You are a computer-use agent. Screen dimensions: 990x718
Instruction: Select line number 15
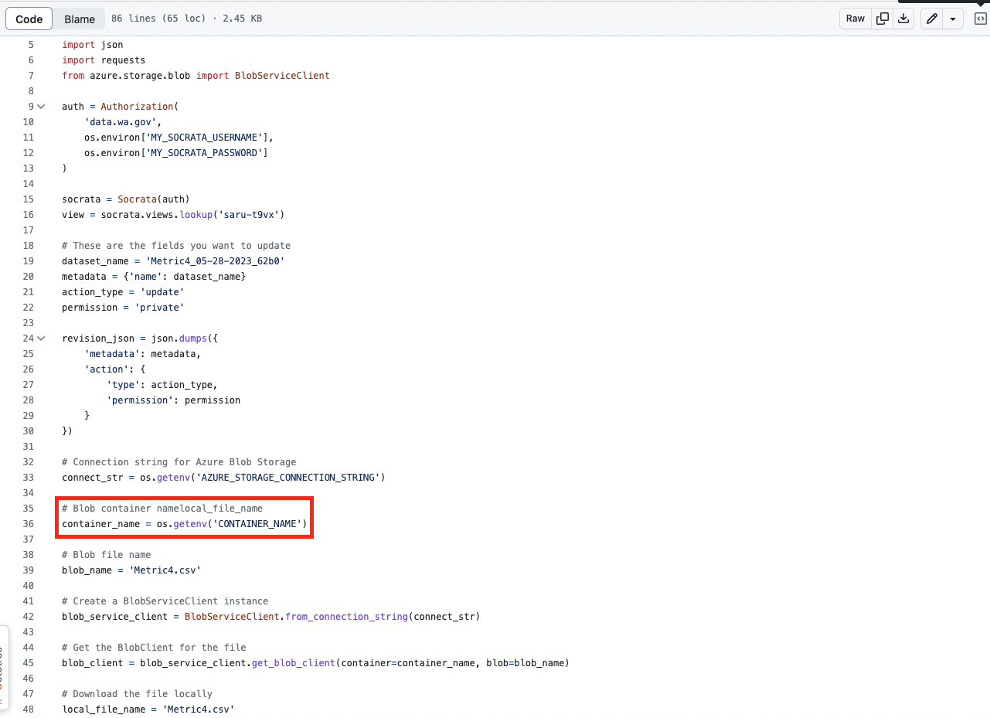tap(29, 199)
